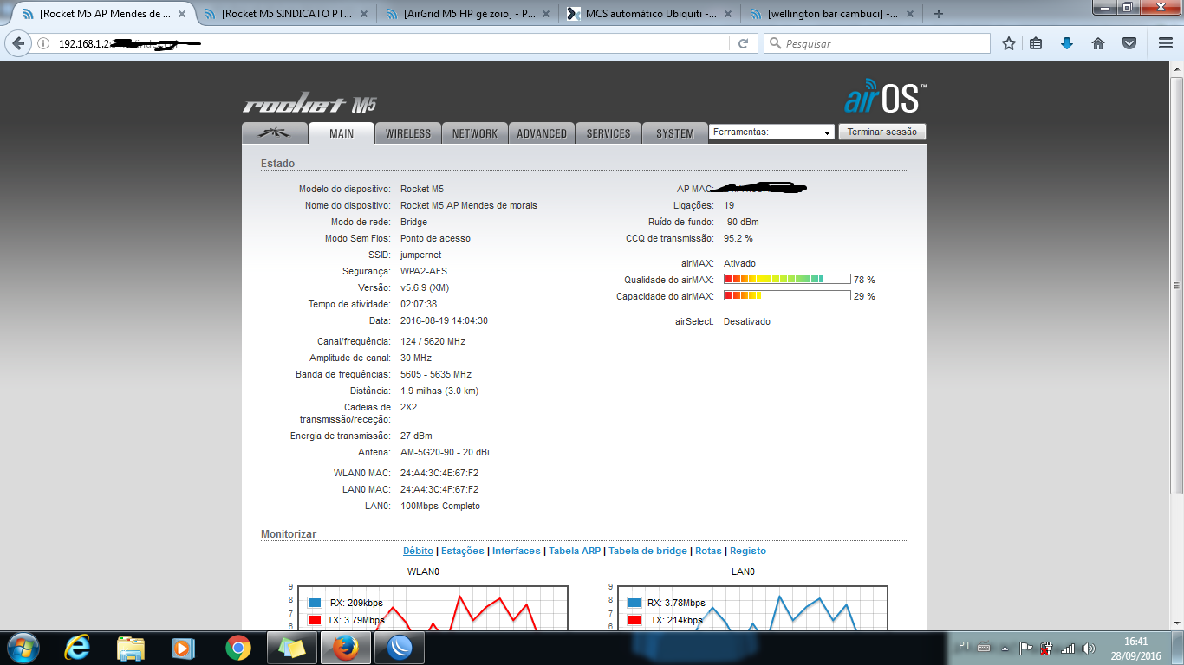The image size is (1184, 665).
Task: Open the Sticky Notes taskbar item
Action: pyautogui.click(x=293, y=647)
